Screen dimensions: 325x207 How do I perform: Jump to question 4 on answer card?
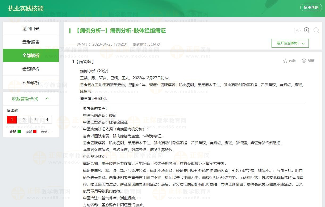pyautogui.click(x=47, y=120)
